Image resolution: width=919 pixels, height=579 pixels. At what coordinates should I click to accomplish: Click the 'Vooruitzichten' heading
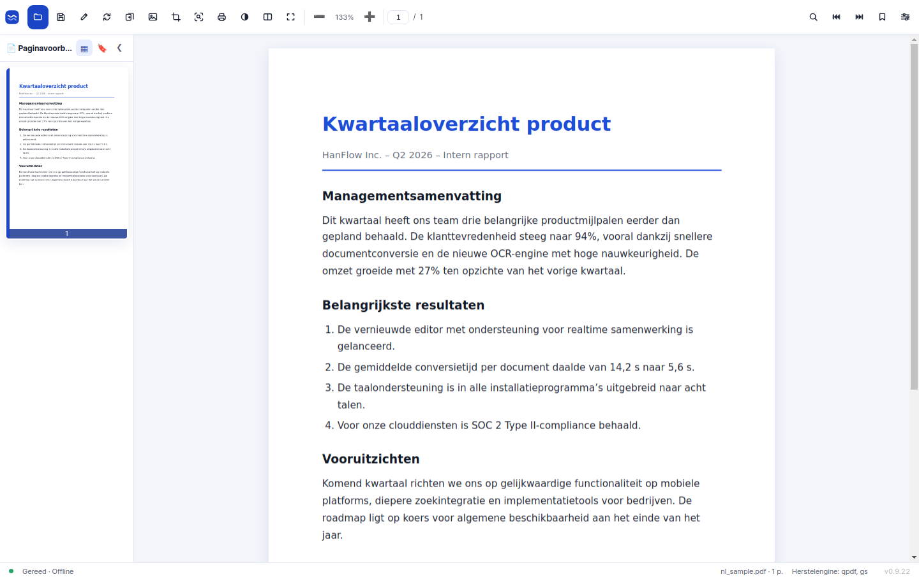[371, 459]
